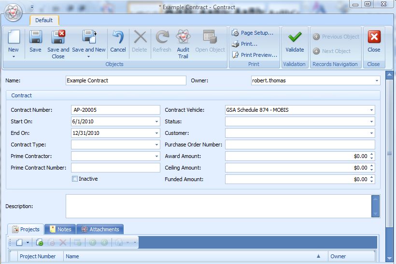Screen dimensions: 396x264
Task: Open Page Setup
Action: (x=253, y=33)
